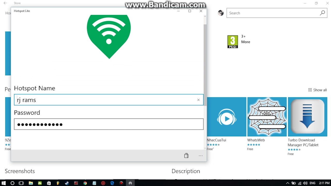
Task: Click the search magnifier icon in Store
Action: point(322,13)
